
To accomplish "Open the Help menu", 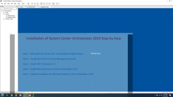I will tap(19, 4).
